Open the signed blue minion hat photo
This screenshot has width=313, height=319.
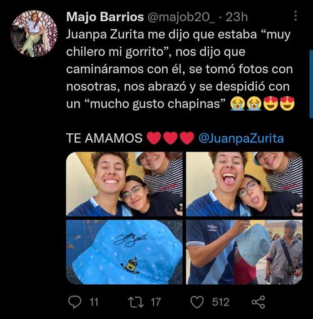[x=125, y=252]
